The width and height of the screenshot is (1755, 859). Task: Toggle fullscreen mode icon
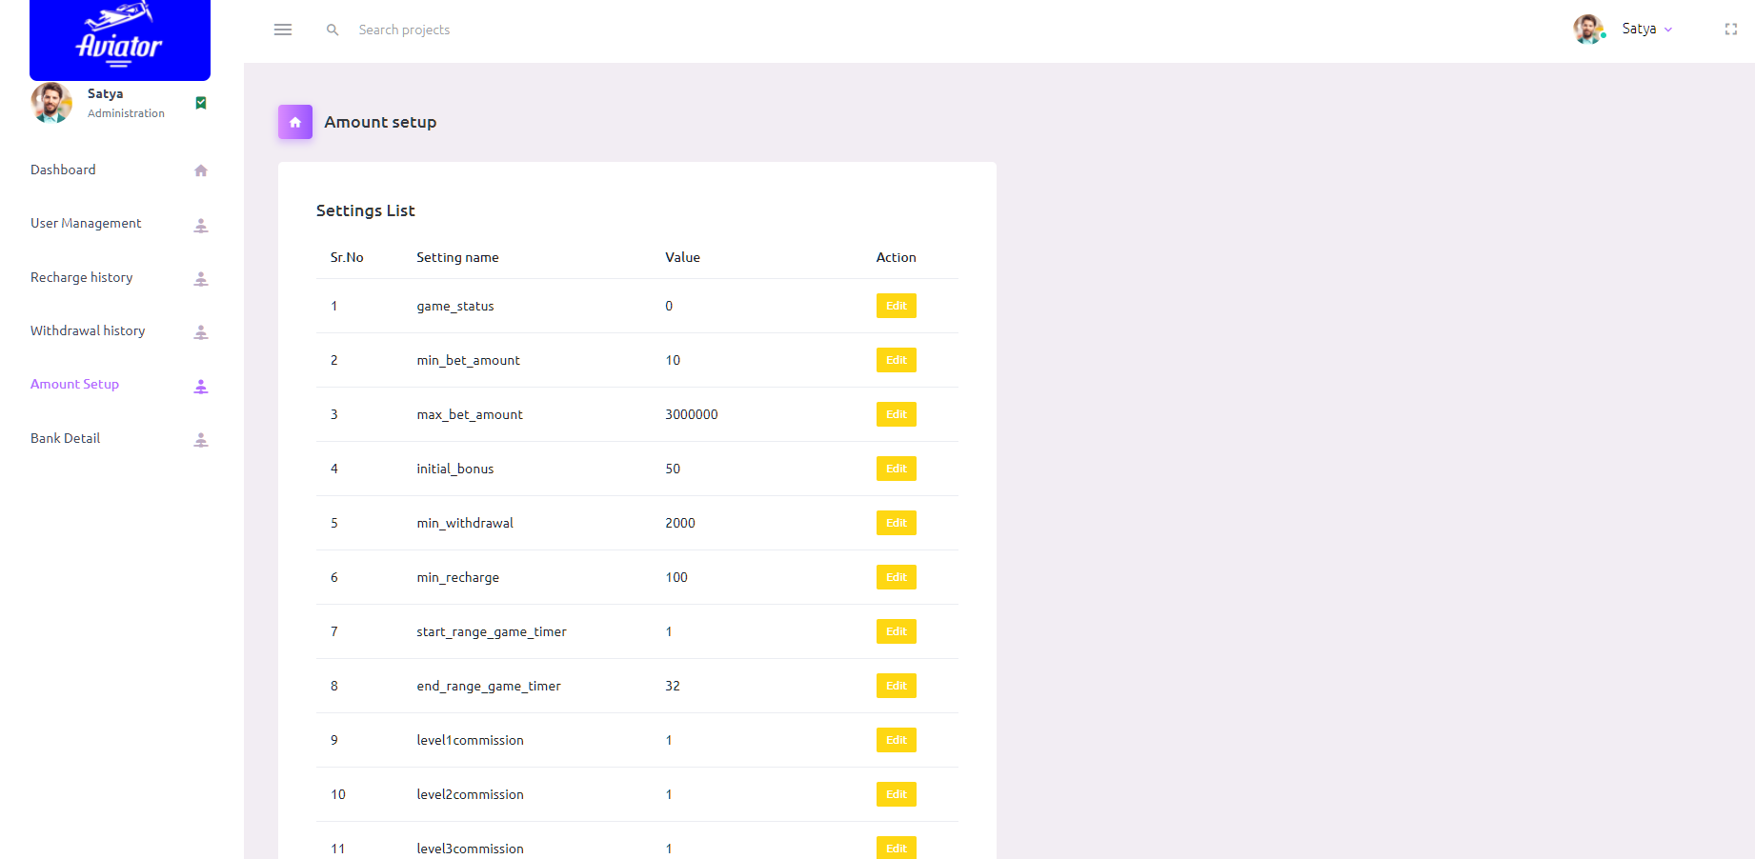1730,30
